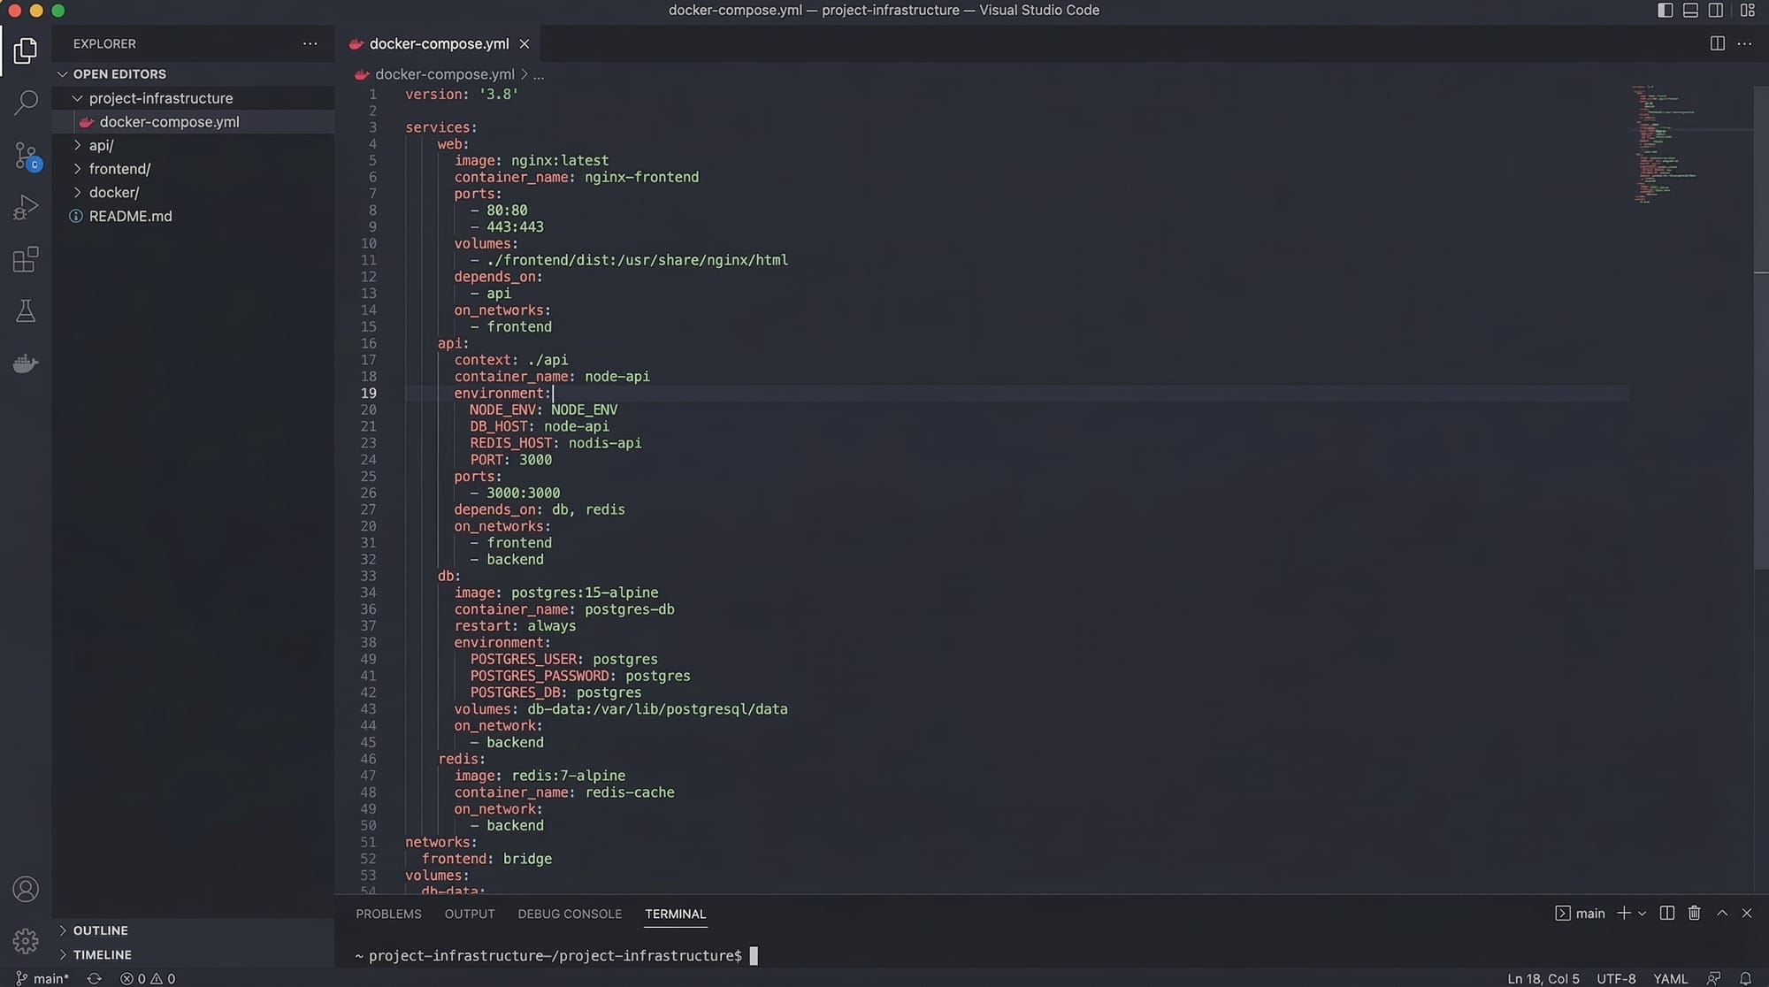Open the Extensions view
Viewport: 1769px width, 987px height.
pos(26,260)
